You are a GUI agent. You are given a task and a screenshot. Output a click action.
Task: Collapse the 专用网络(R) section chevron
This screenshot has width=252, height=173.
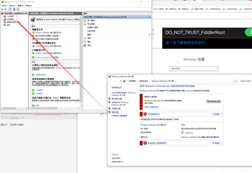pos(222,114)
